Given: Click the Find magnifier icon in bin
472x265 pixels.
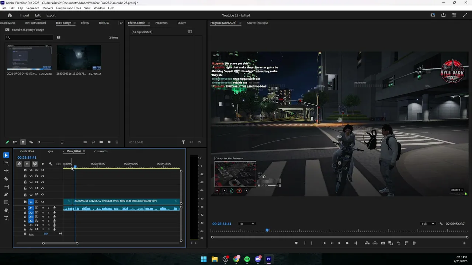Looking at the screenshot, I should coord(93,142).
